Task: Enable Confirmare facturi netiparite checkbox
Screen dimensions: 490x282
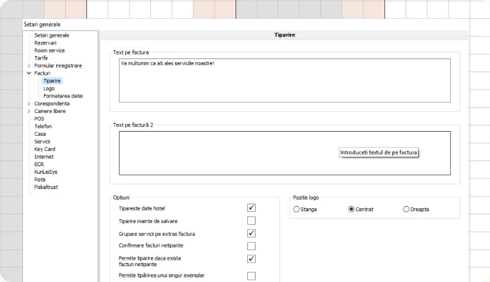Action: [x=251, y=246]
